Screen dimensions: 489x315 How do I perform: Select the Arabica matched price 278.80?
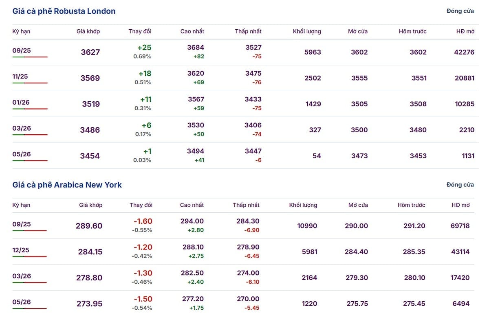point(89,278)
